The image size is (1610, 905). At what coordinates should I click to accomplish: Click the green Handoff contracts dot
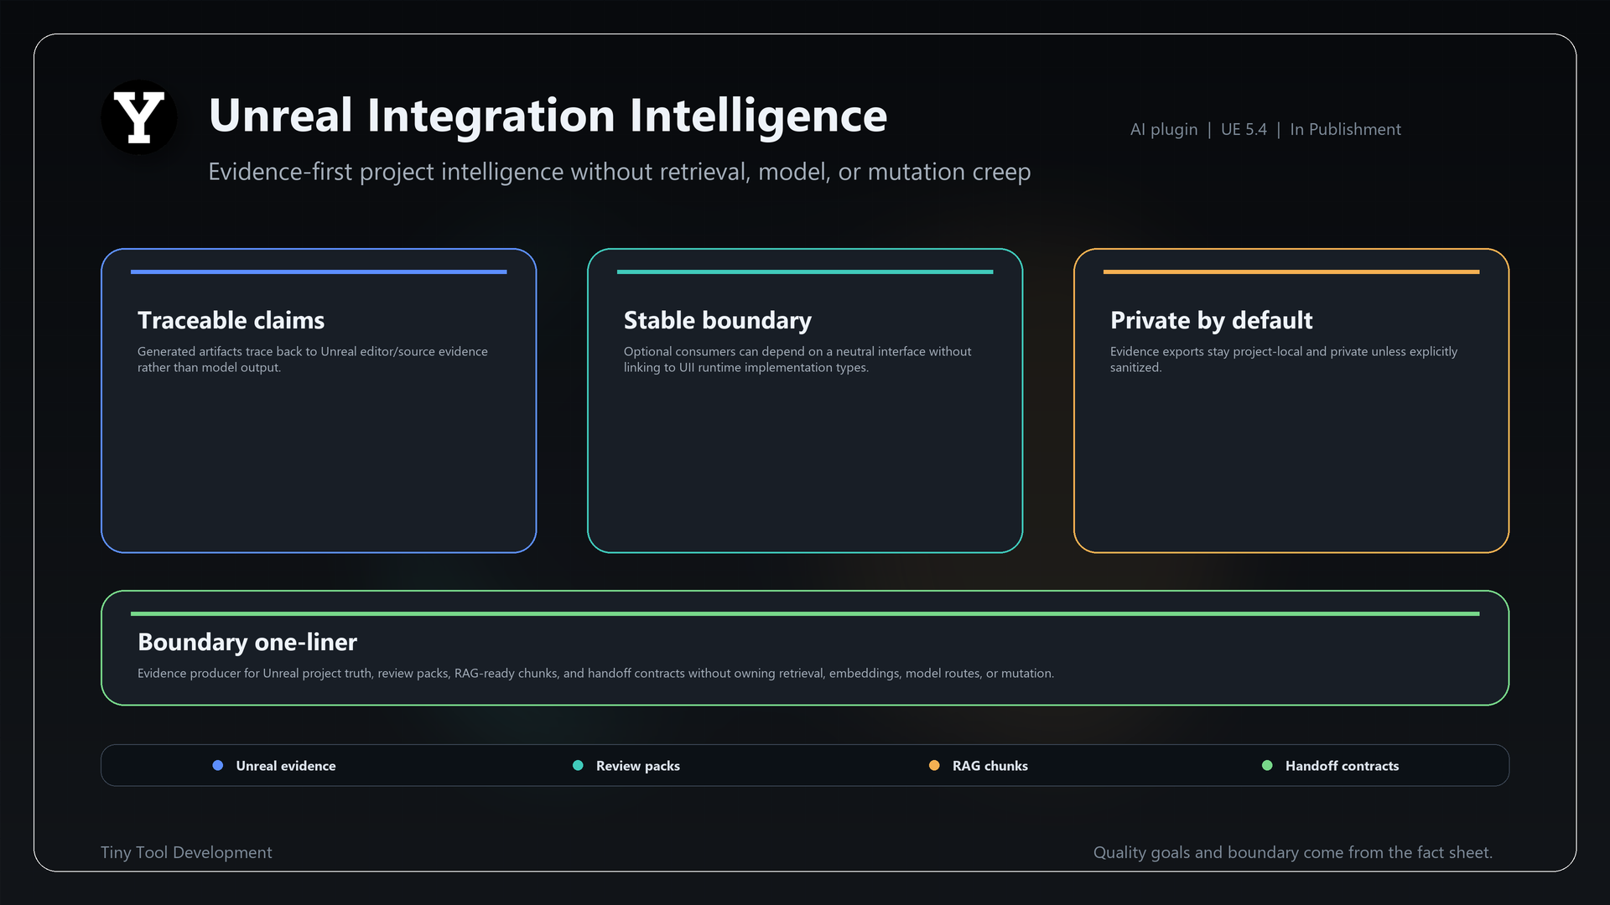click(x=1267, y=765)
